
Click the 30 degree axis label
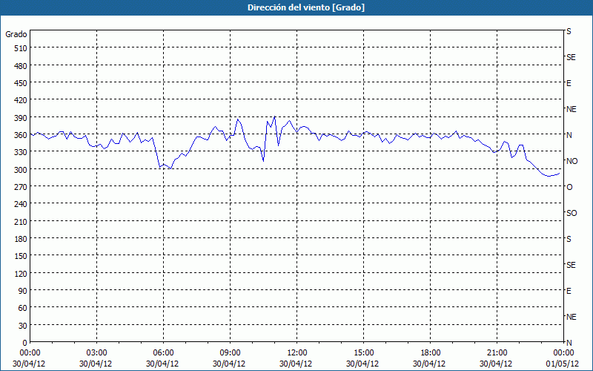[23, 325]
